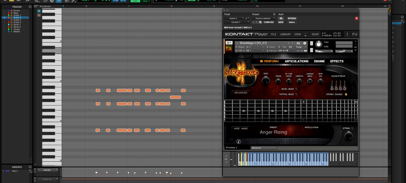Click the groups list view icon
The width and height of the screenshot is (406, 183).
tap(31, 171)
